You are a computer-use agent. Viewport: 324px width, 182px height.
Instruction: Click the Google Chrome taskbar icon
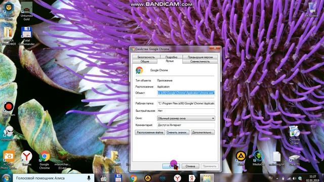133,178
